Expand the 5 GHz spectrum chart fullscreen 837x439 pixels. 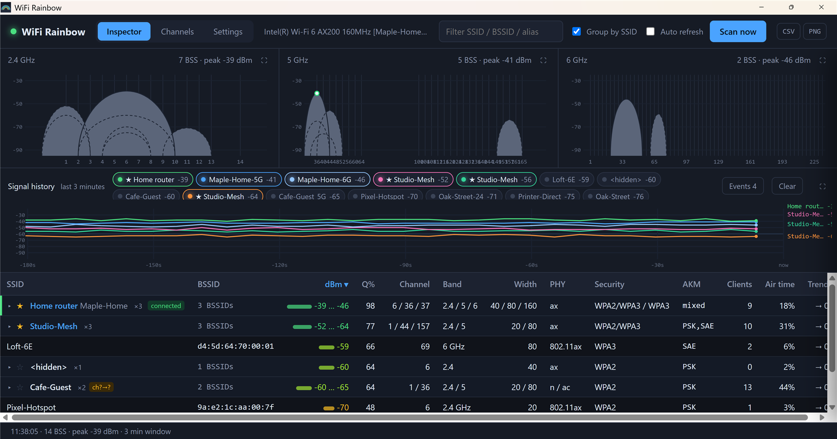point(543,61)
